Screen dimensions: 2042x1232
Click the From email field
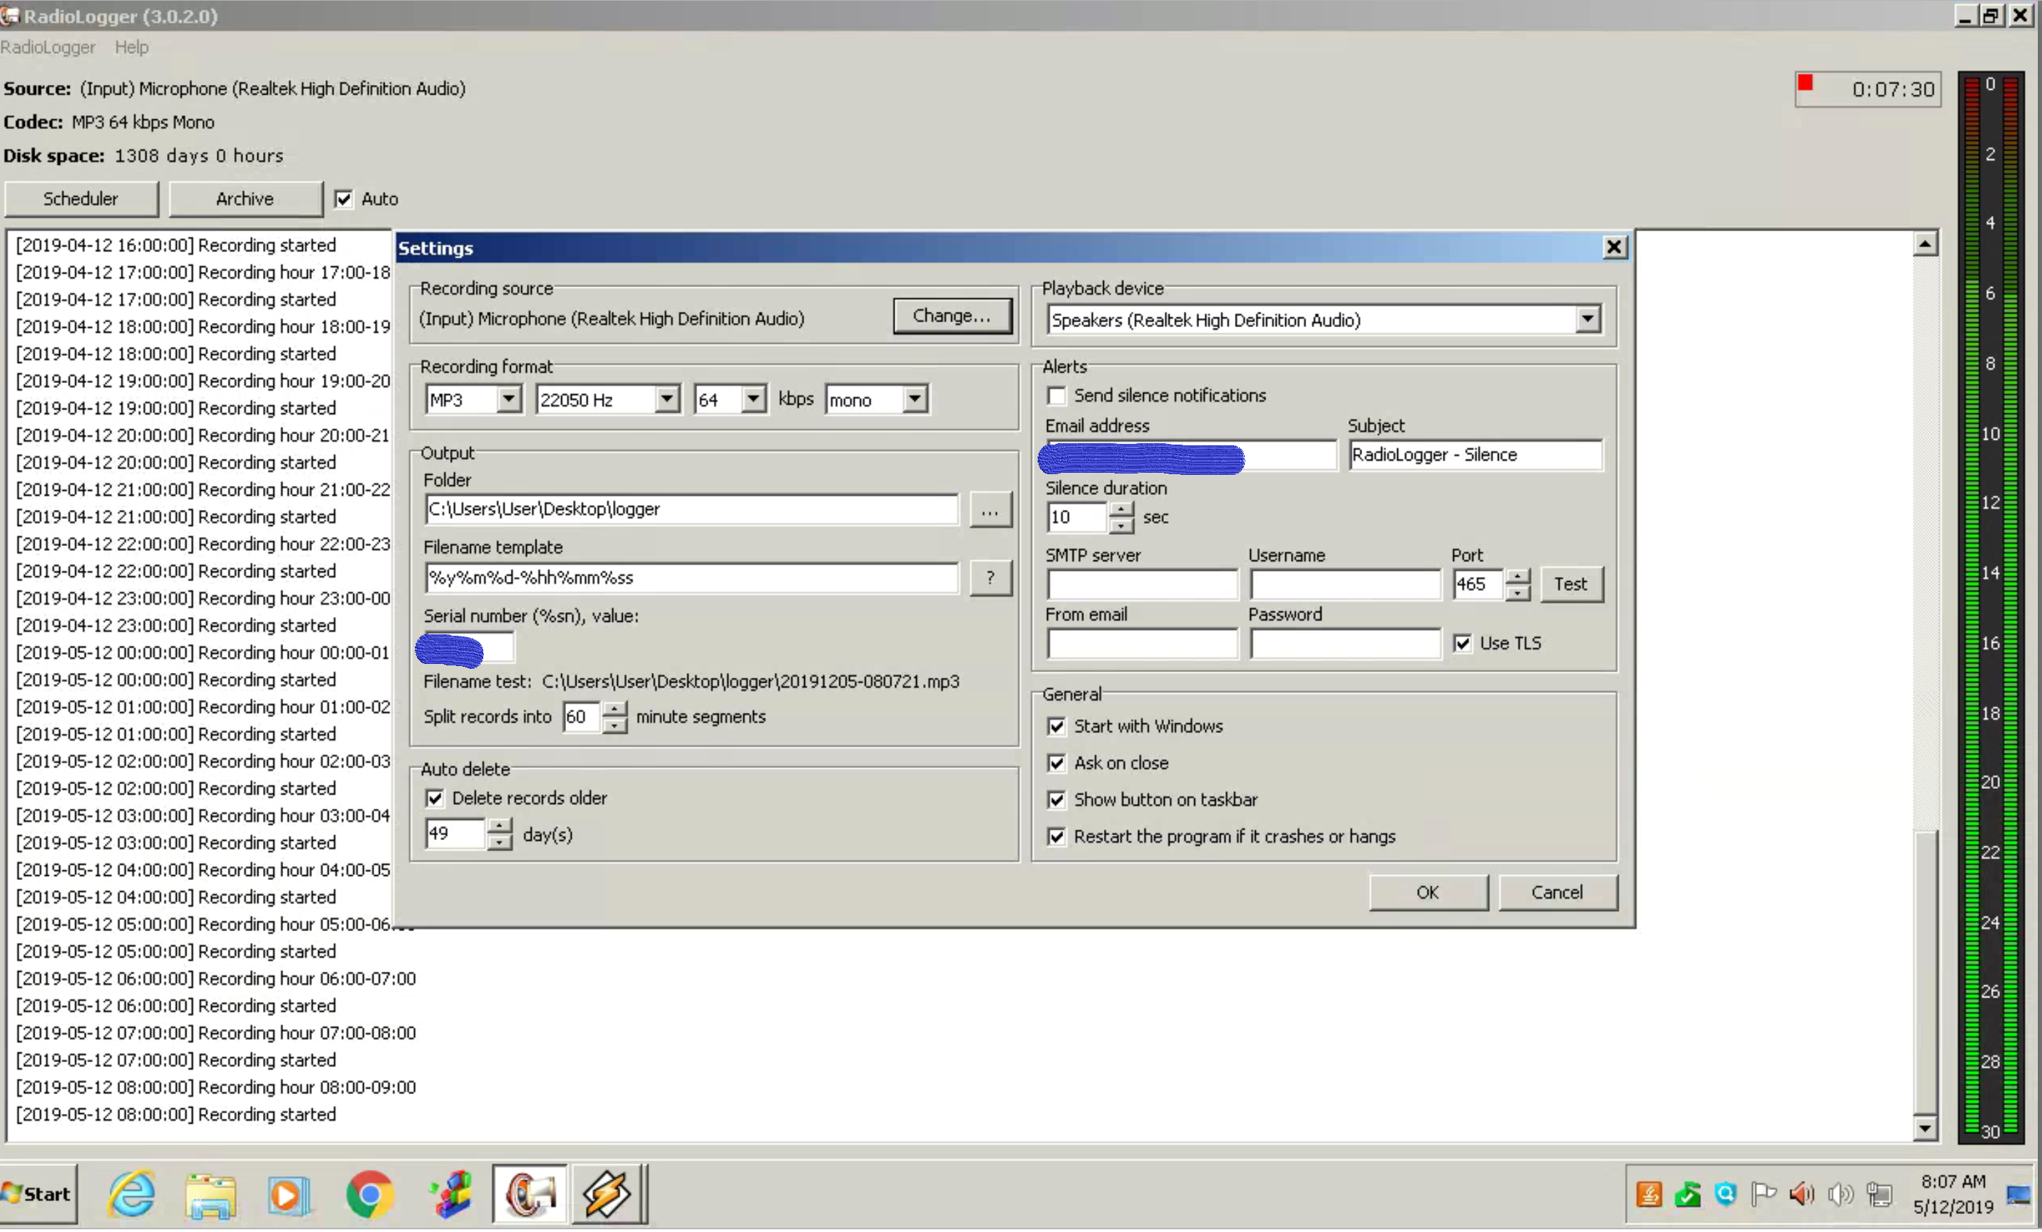1142,644
